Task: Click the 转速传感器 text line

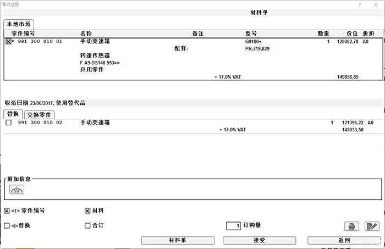Action: tap(95, 56)
